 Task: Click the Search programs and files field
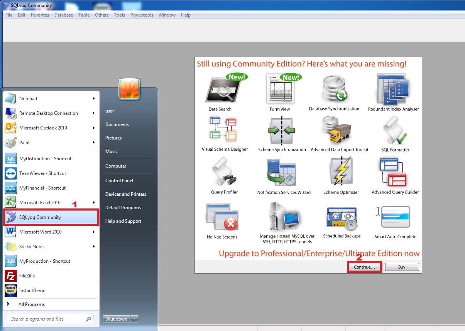click(47, 319)
